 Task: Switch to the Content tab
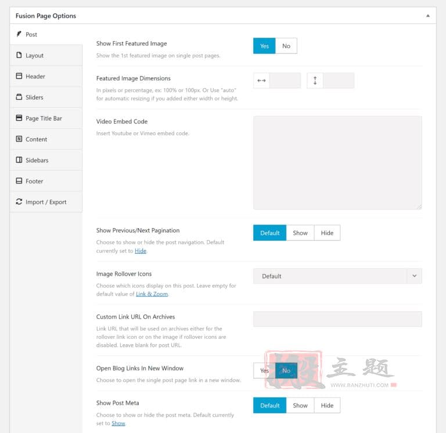click(x=46, y=139)
